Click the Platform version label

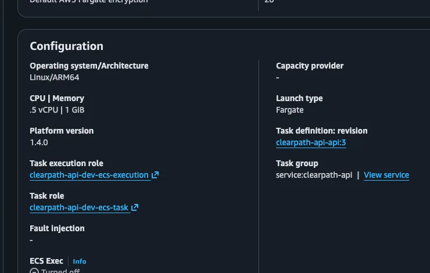(62, 131)
